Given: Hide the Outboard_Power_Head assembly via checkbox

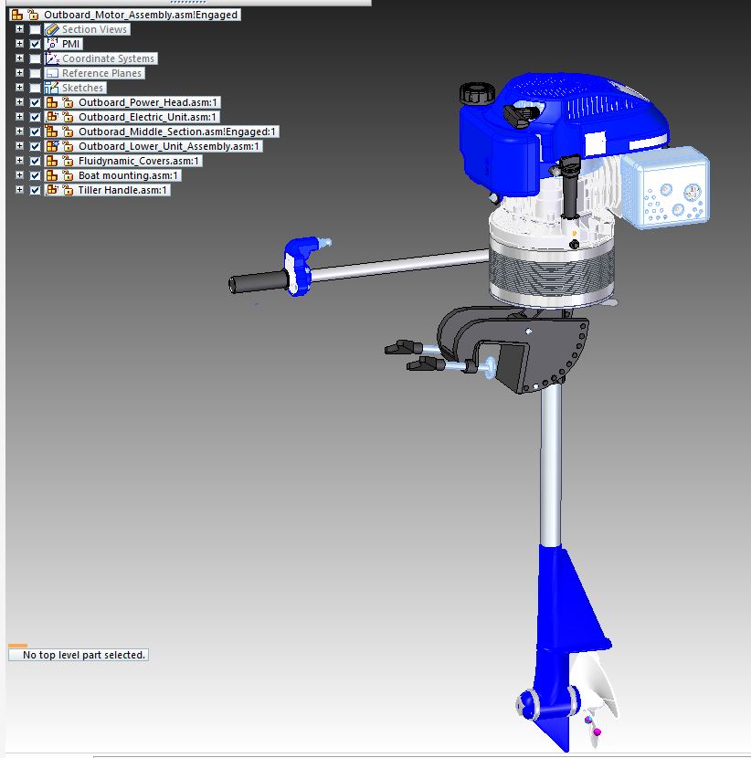Looking at the screenshot, I should click(35, 102).
